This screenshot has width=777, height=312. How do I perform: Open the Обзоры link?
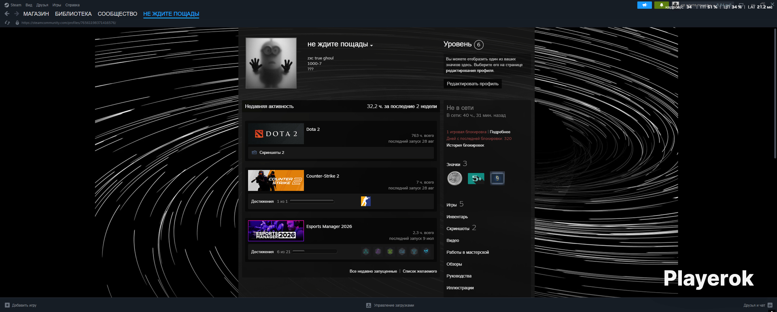click(x=454, y=264)
